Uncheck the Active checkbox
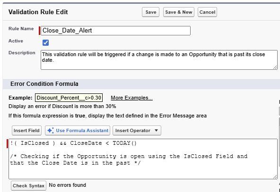Screen dimensions: 280x192 point(45,42)
